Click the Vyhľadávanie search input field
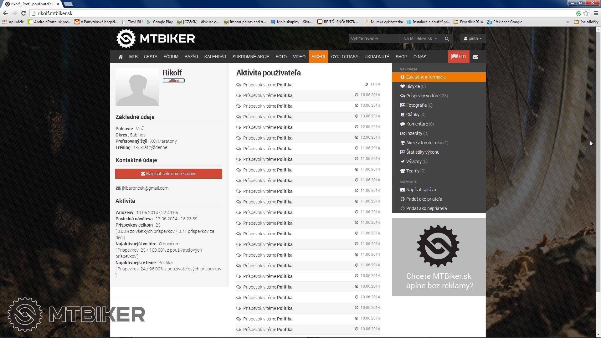The height and width of the screenshot is (338, 601). pos(374,38)
